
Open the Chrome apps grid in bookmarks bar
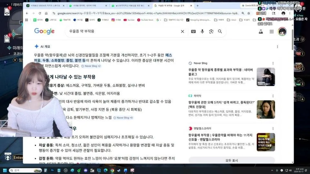(x=26, y=20)
